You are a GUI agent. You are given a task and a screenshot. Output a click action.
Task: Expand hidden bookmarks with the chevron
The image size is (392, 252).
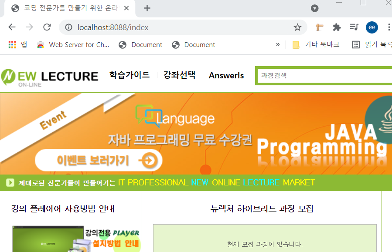pos(278,45)
